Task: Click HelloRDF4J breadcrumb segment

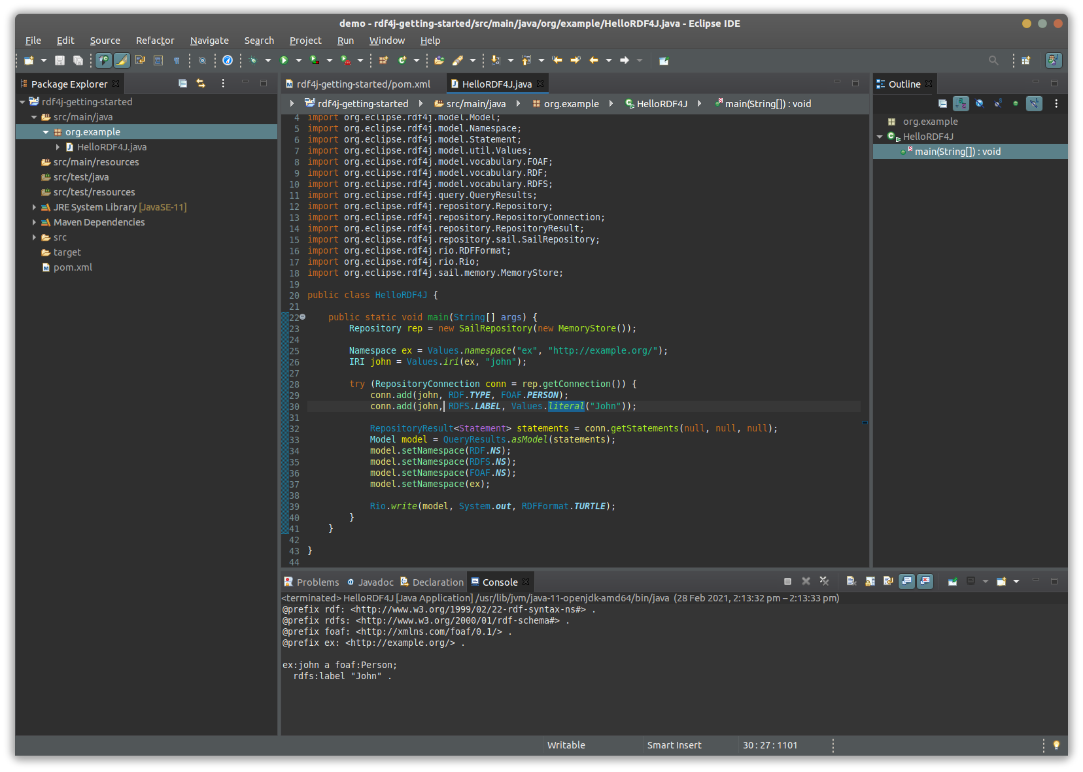Action: coord(656,104)
